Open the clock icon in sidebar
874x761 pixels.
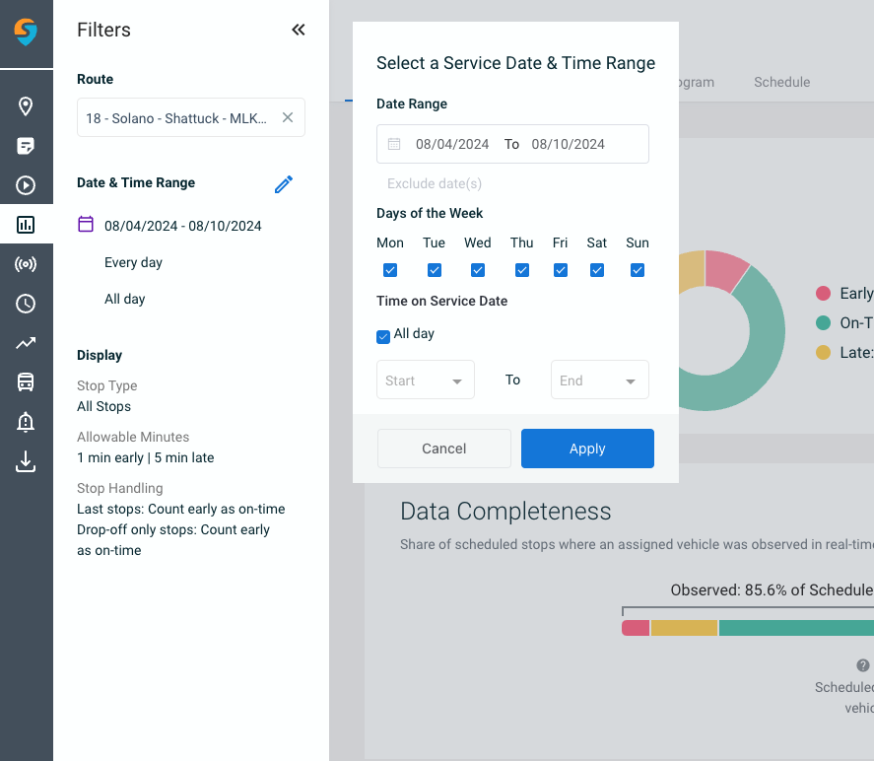coord(26,304)
